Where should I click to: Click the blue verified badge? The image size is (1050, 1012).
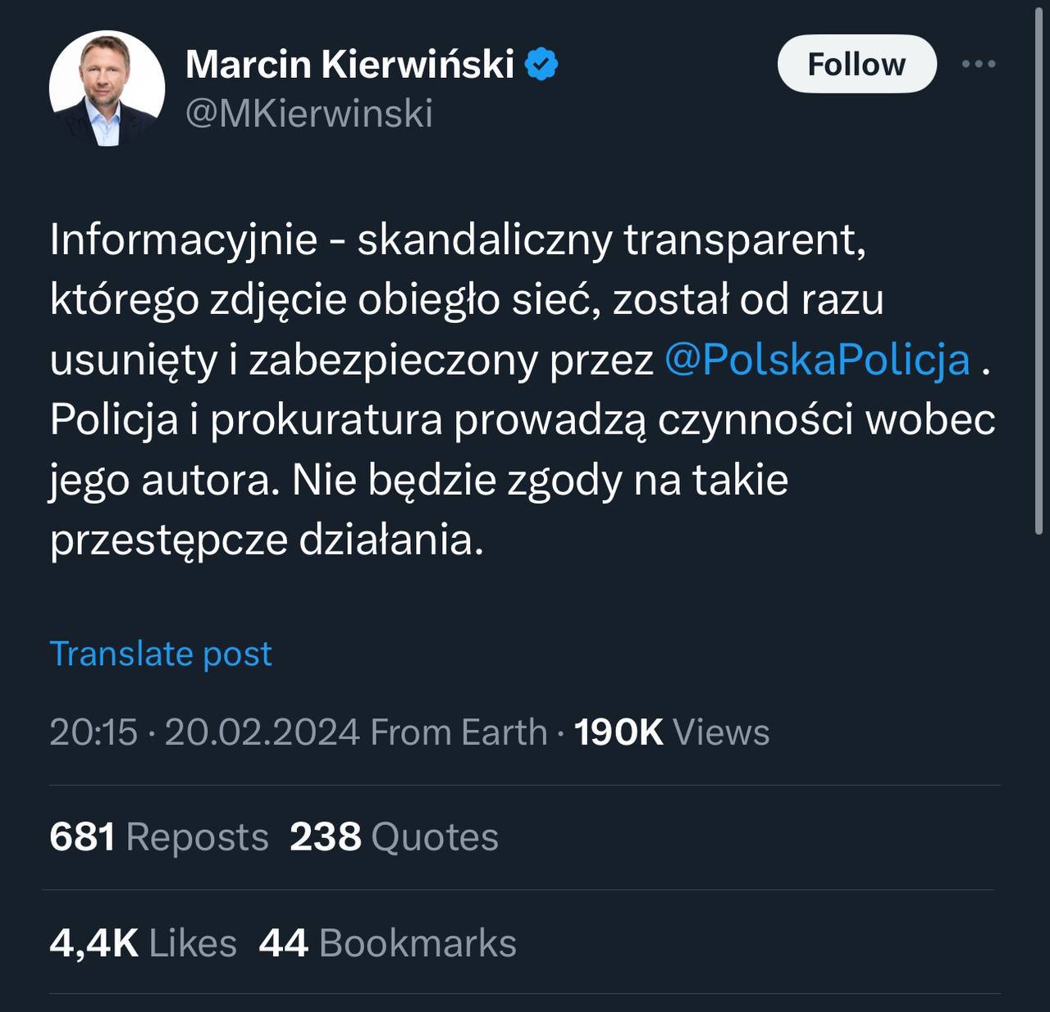[541, 64]
